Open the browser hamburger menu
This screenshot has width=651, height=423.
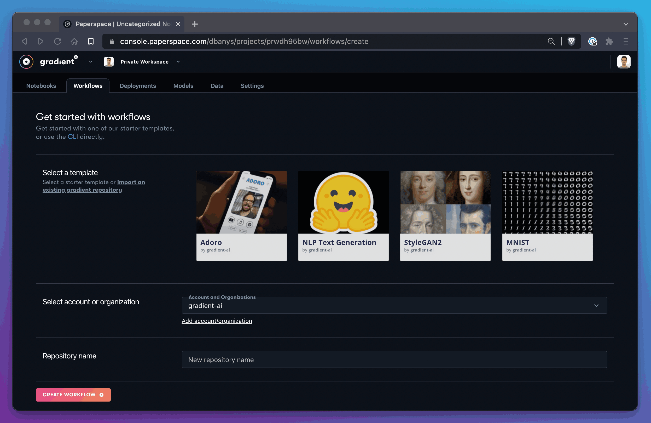tap(626, 41)
